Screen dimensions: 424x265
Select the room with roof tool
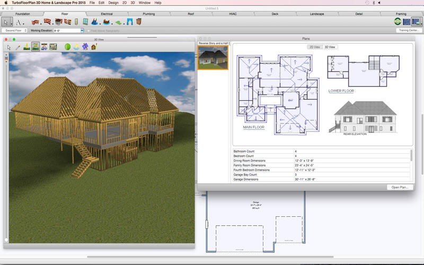(58, 22)
